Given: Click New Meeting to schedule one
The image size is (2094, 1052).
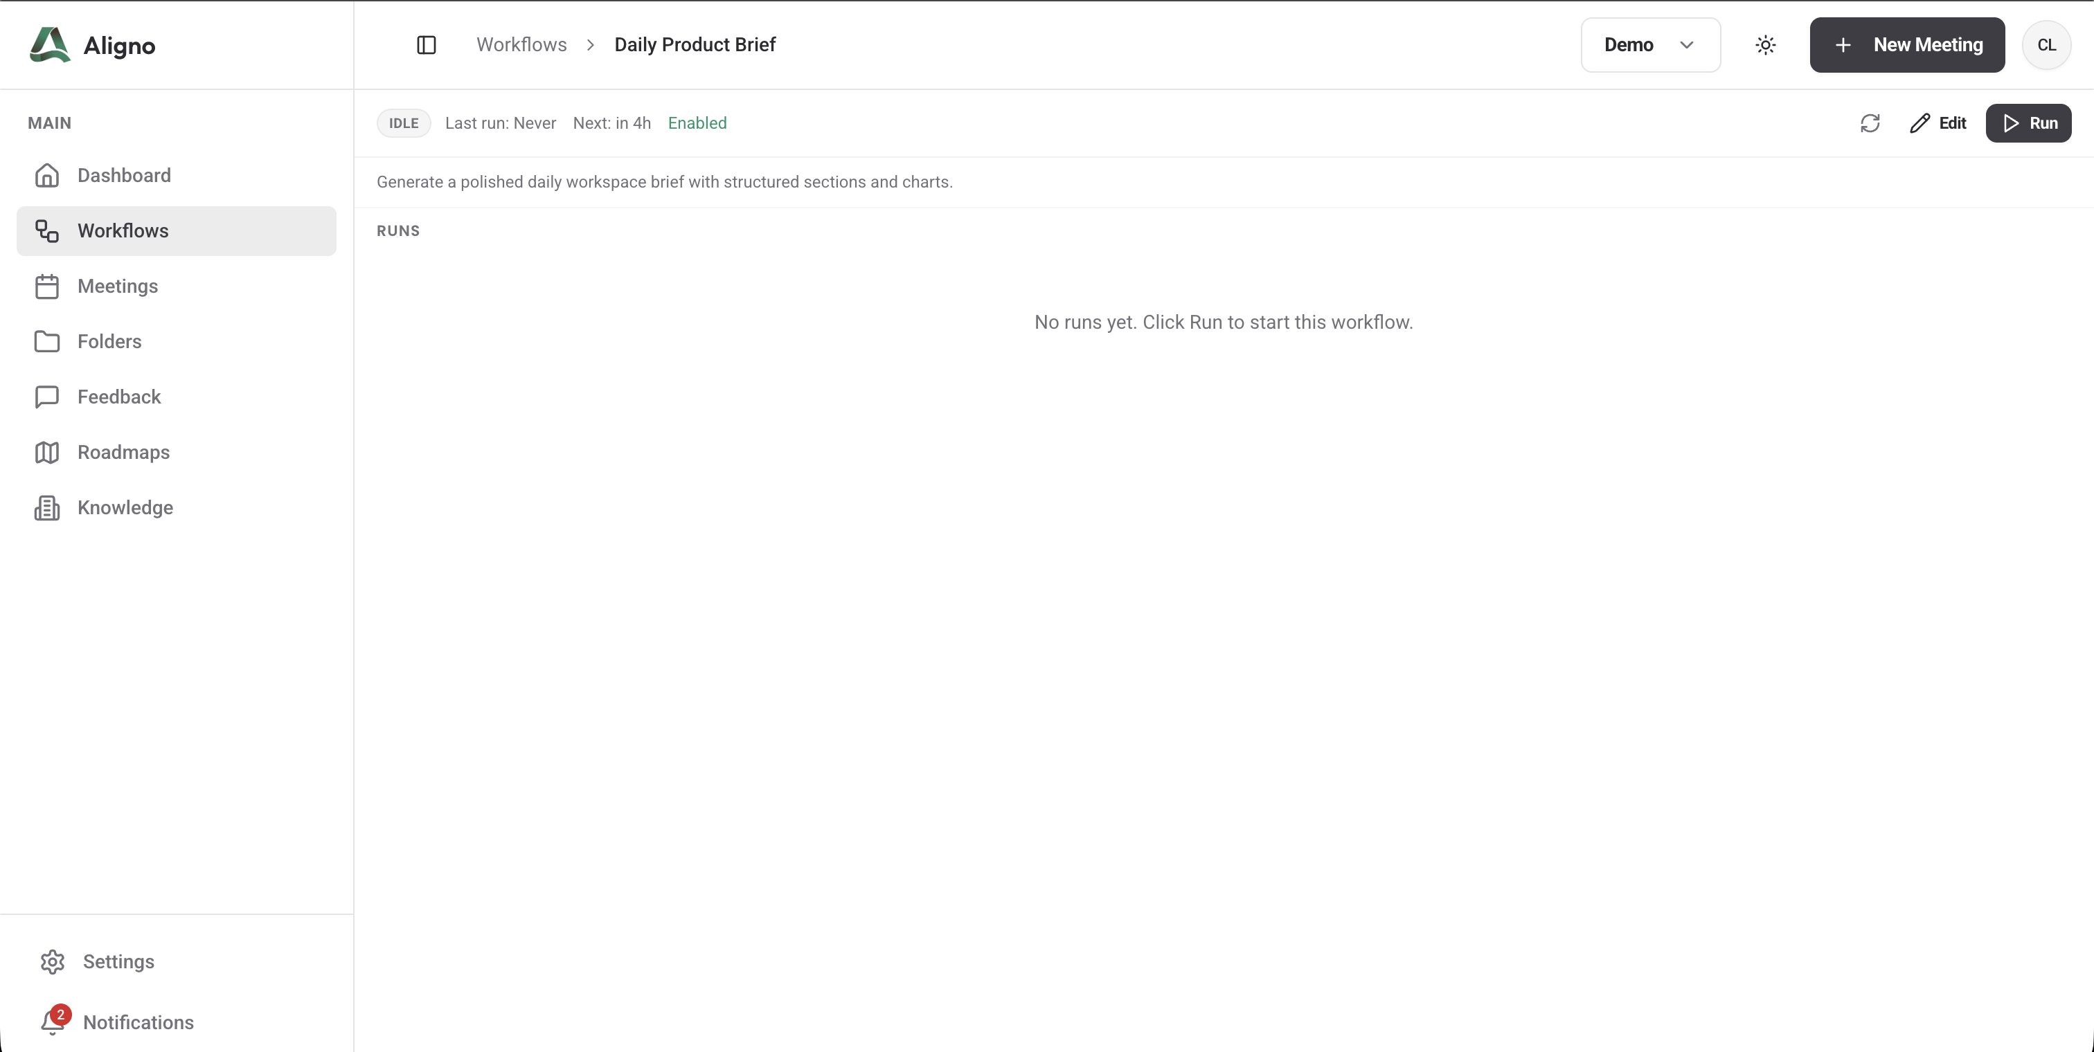Looking at the screenshot, I should point(1907,45).
